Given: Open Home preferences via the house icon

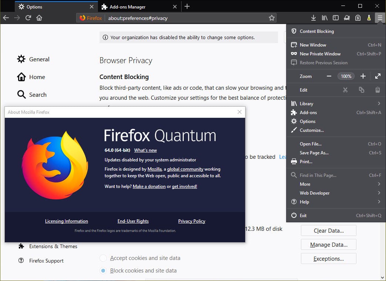Looking at the screenshot, I should (21, 77).
